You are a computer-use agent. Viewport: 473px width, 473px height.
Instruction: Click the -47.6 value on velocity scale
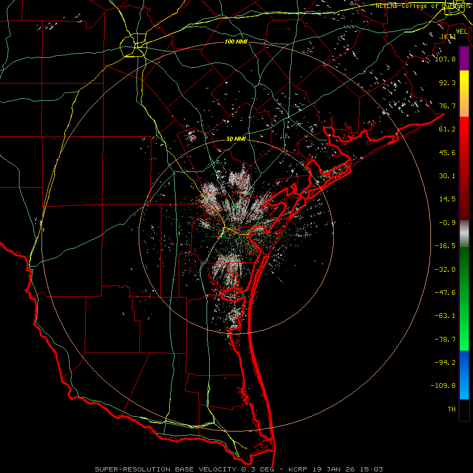445,293
